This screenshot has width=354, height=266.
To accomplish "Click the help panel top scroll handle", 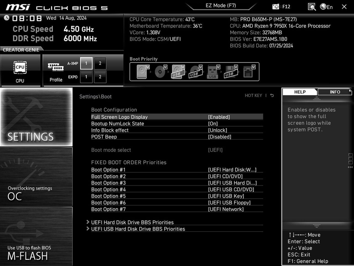I will click(317, 99).
